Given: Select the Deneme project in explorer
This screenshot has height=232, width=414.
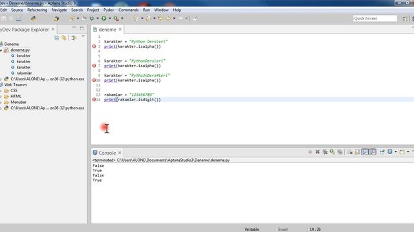Looking at the screenshot, I should 12,44.
